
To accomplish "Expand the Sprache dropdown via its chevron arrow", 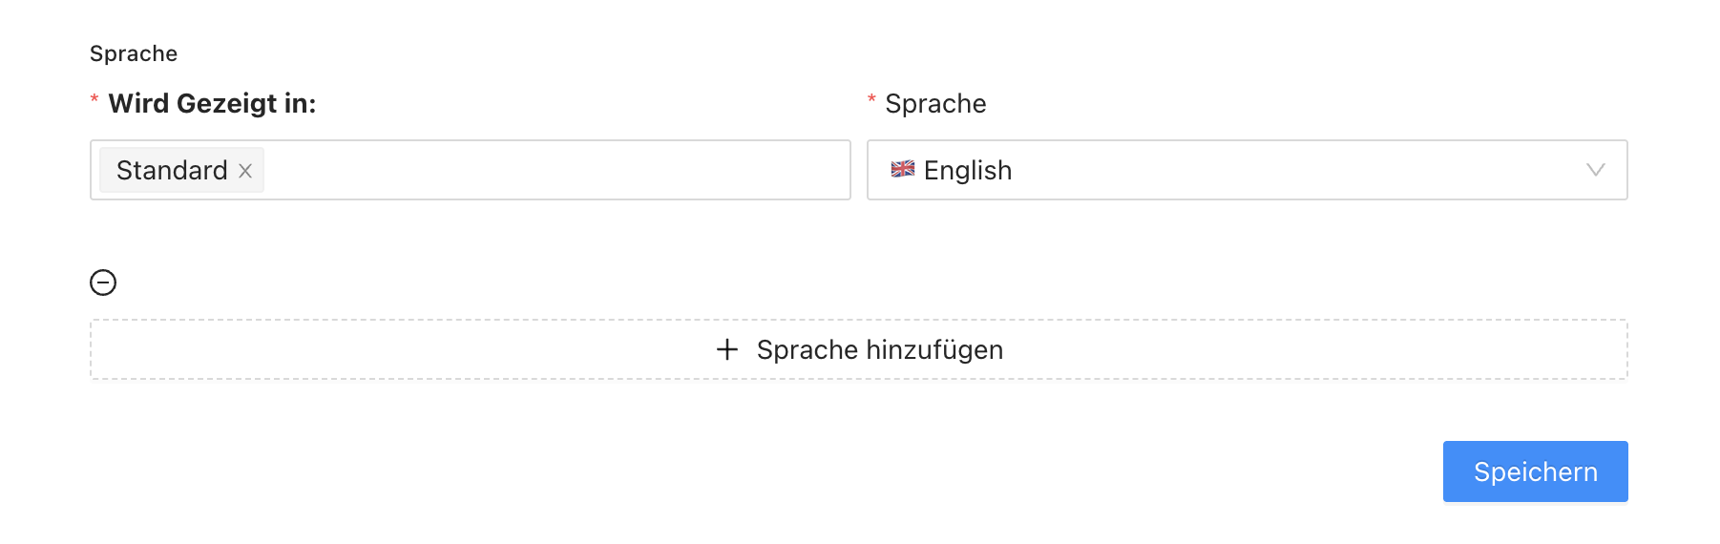I will 1595,170.
